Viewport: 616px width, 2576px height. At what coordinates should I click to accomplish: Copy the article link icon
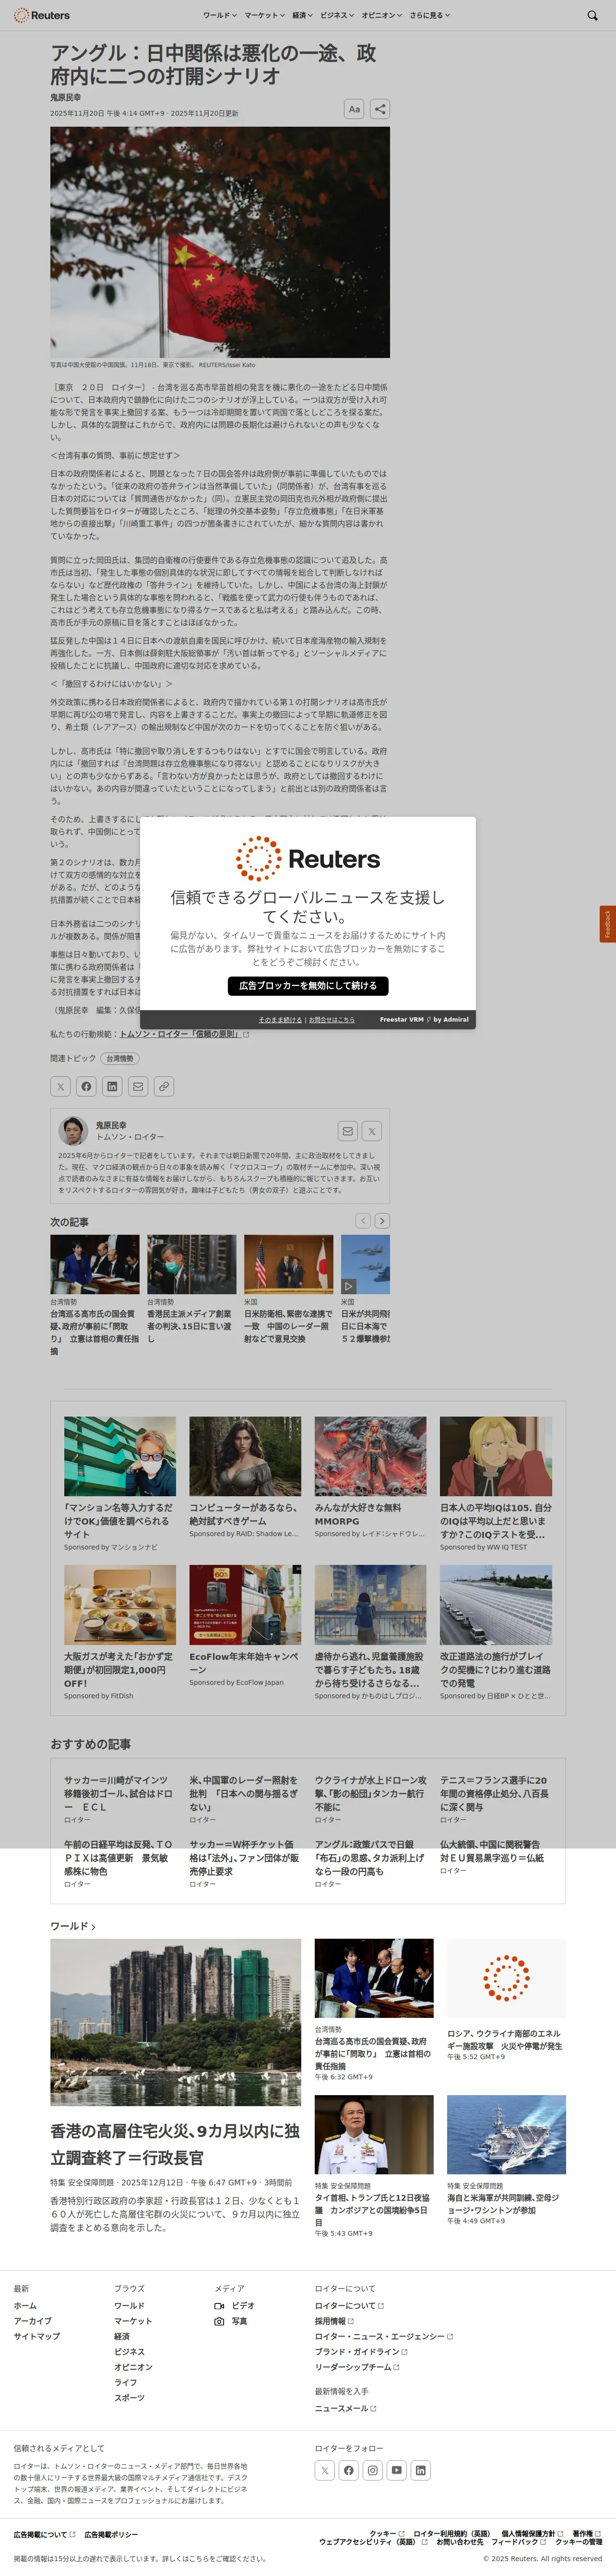(x=164, y=1086)
